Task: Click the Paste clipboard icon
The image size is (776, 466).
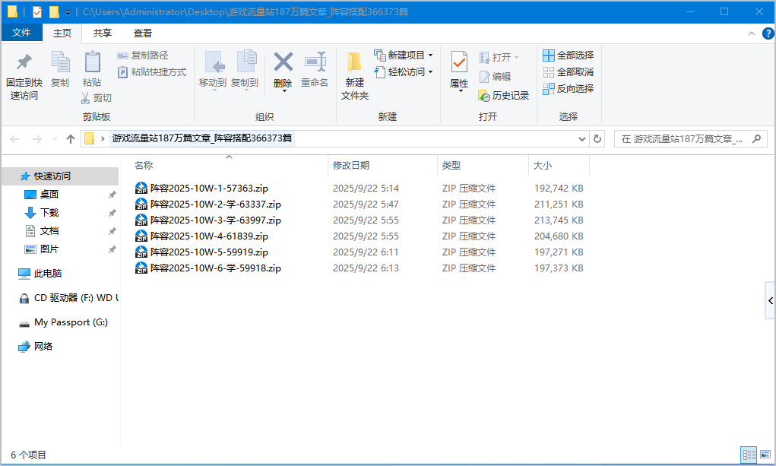Action: [x=92, y=62]
